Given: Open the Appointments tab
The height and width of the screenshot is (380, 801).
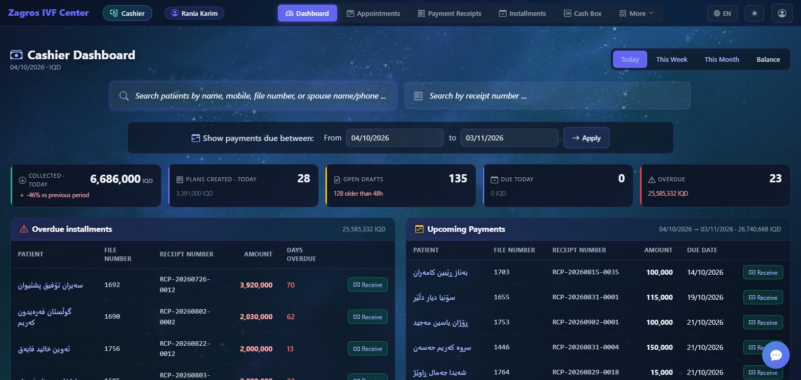Looking at the screenshot, I should [373, 13].
